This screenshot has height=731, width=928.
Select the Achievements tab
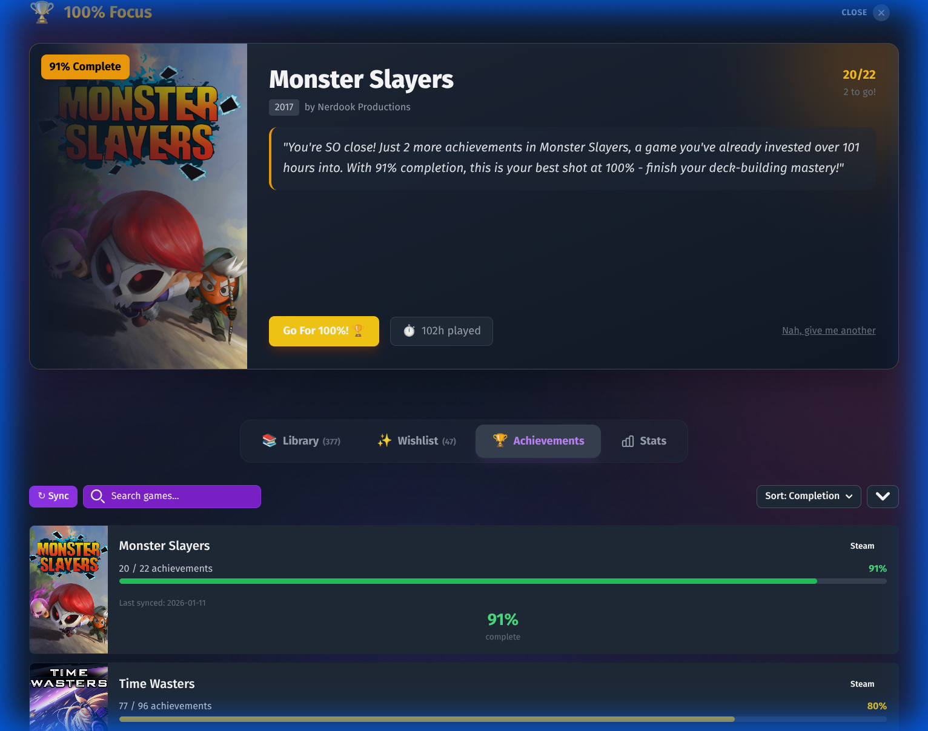(538, 441)
